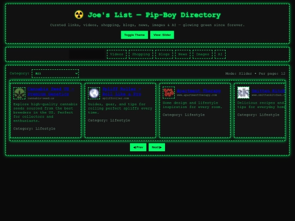This screenshot has width=295, height=221.
Task: Click the cannabis-seed.us domain text
Action: pos(41,98)
